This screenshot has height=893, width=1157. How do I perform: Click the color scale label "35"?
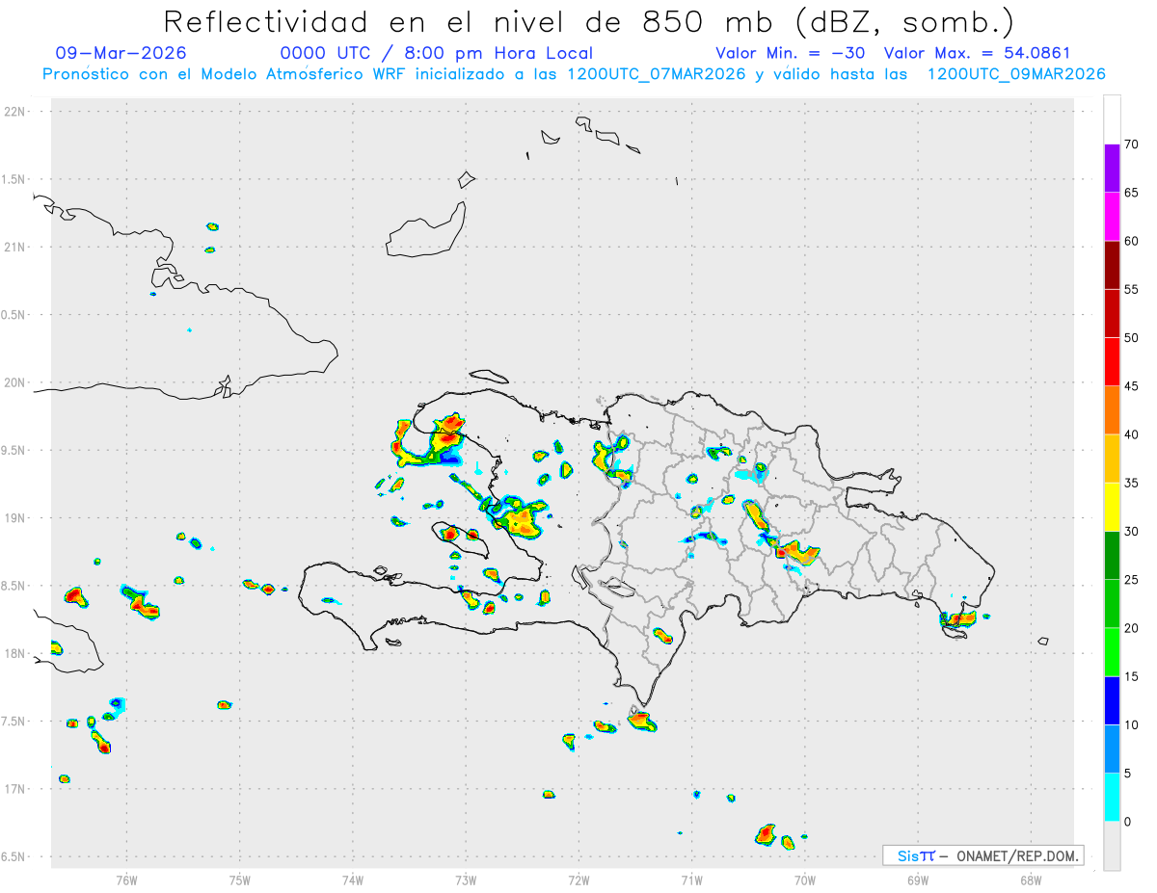(1131, 483)
